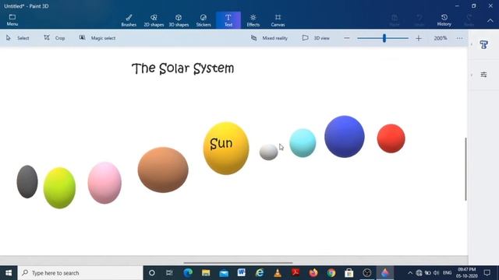Open Microsoft Store from the taskbar
Screen dimensions: 499x280
349,273
